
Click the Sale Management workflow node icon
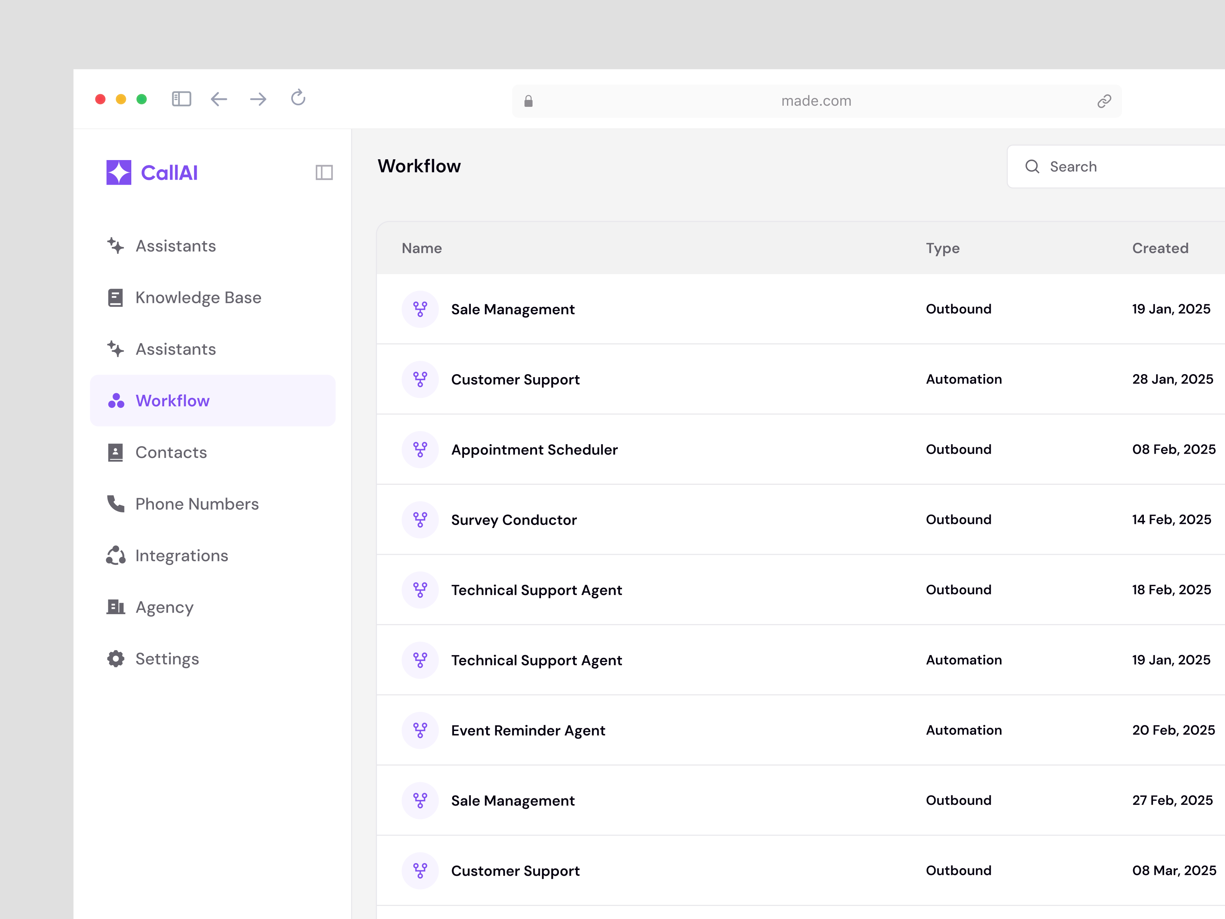tap(420, 309)
